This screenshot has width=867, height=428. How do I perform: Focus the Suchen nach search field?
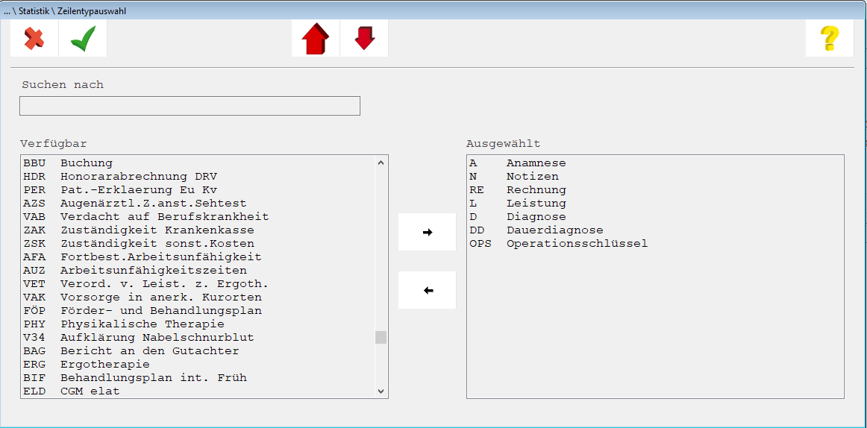tap(190, 106)
